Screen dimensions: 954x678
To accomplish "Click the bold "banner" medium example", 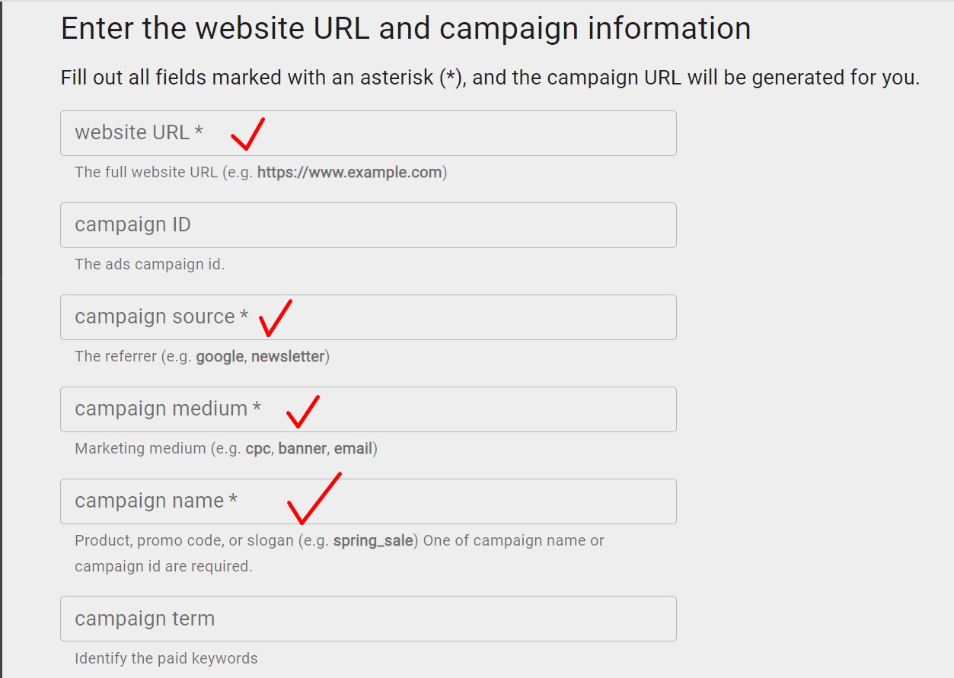I will tap(302, 449).
